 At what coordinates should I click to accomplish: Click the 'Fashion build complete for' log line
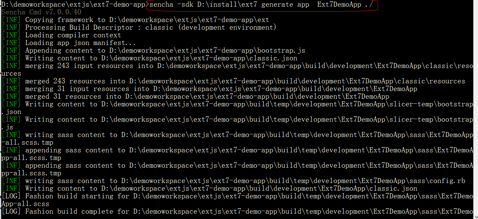tap(237, 212)
